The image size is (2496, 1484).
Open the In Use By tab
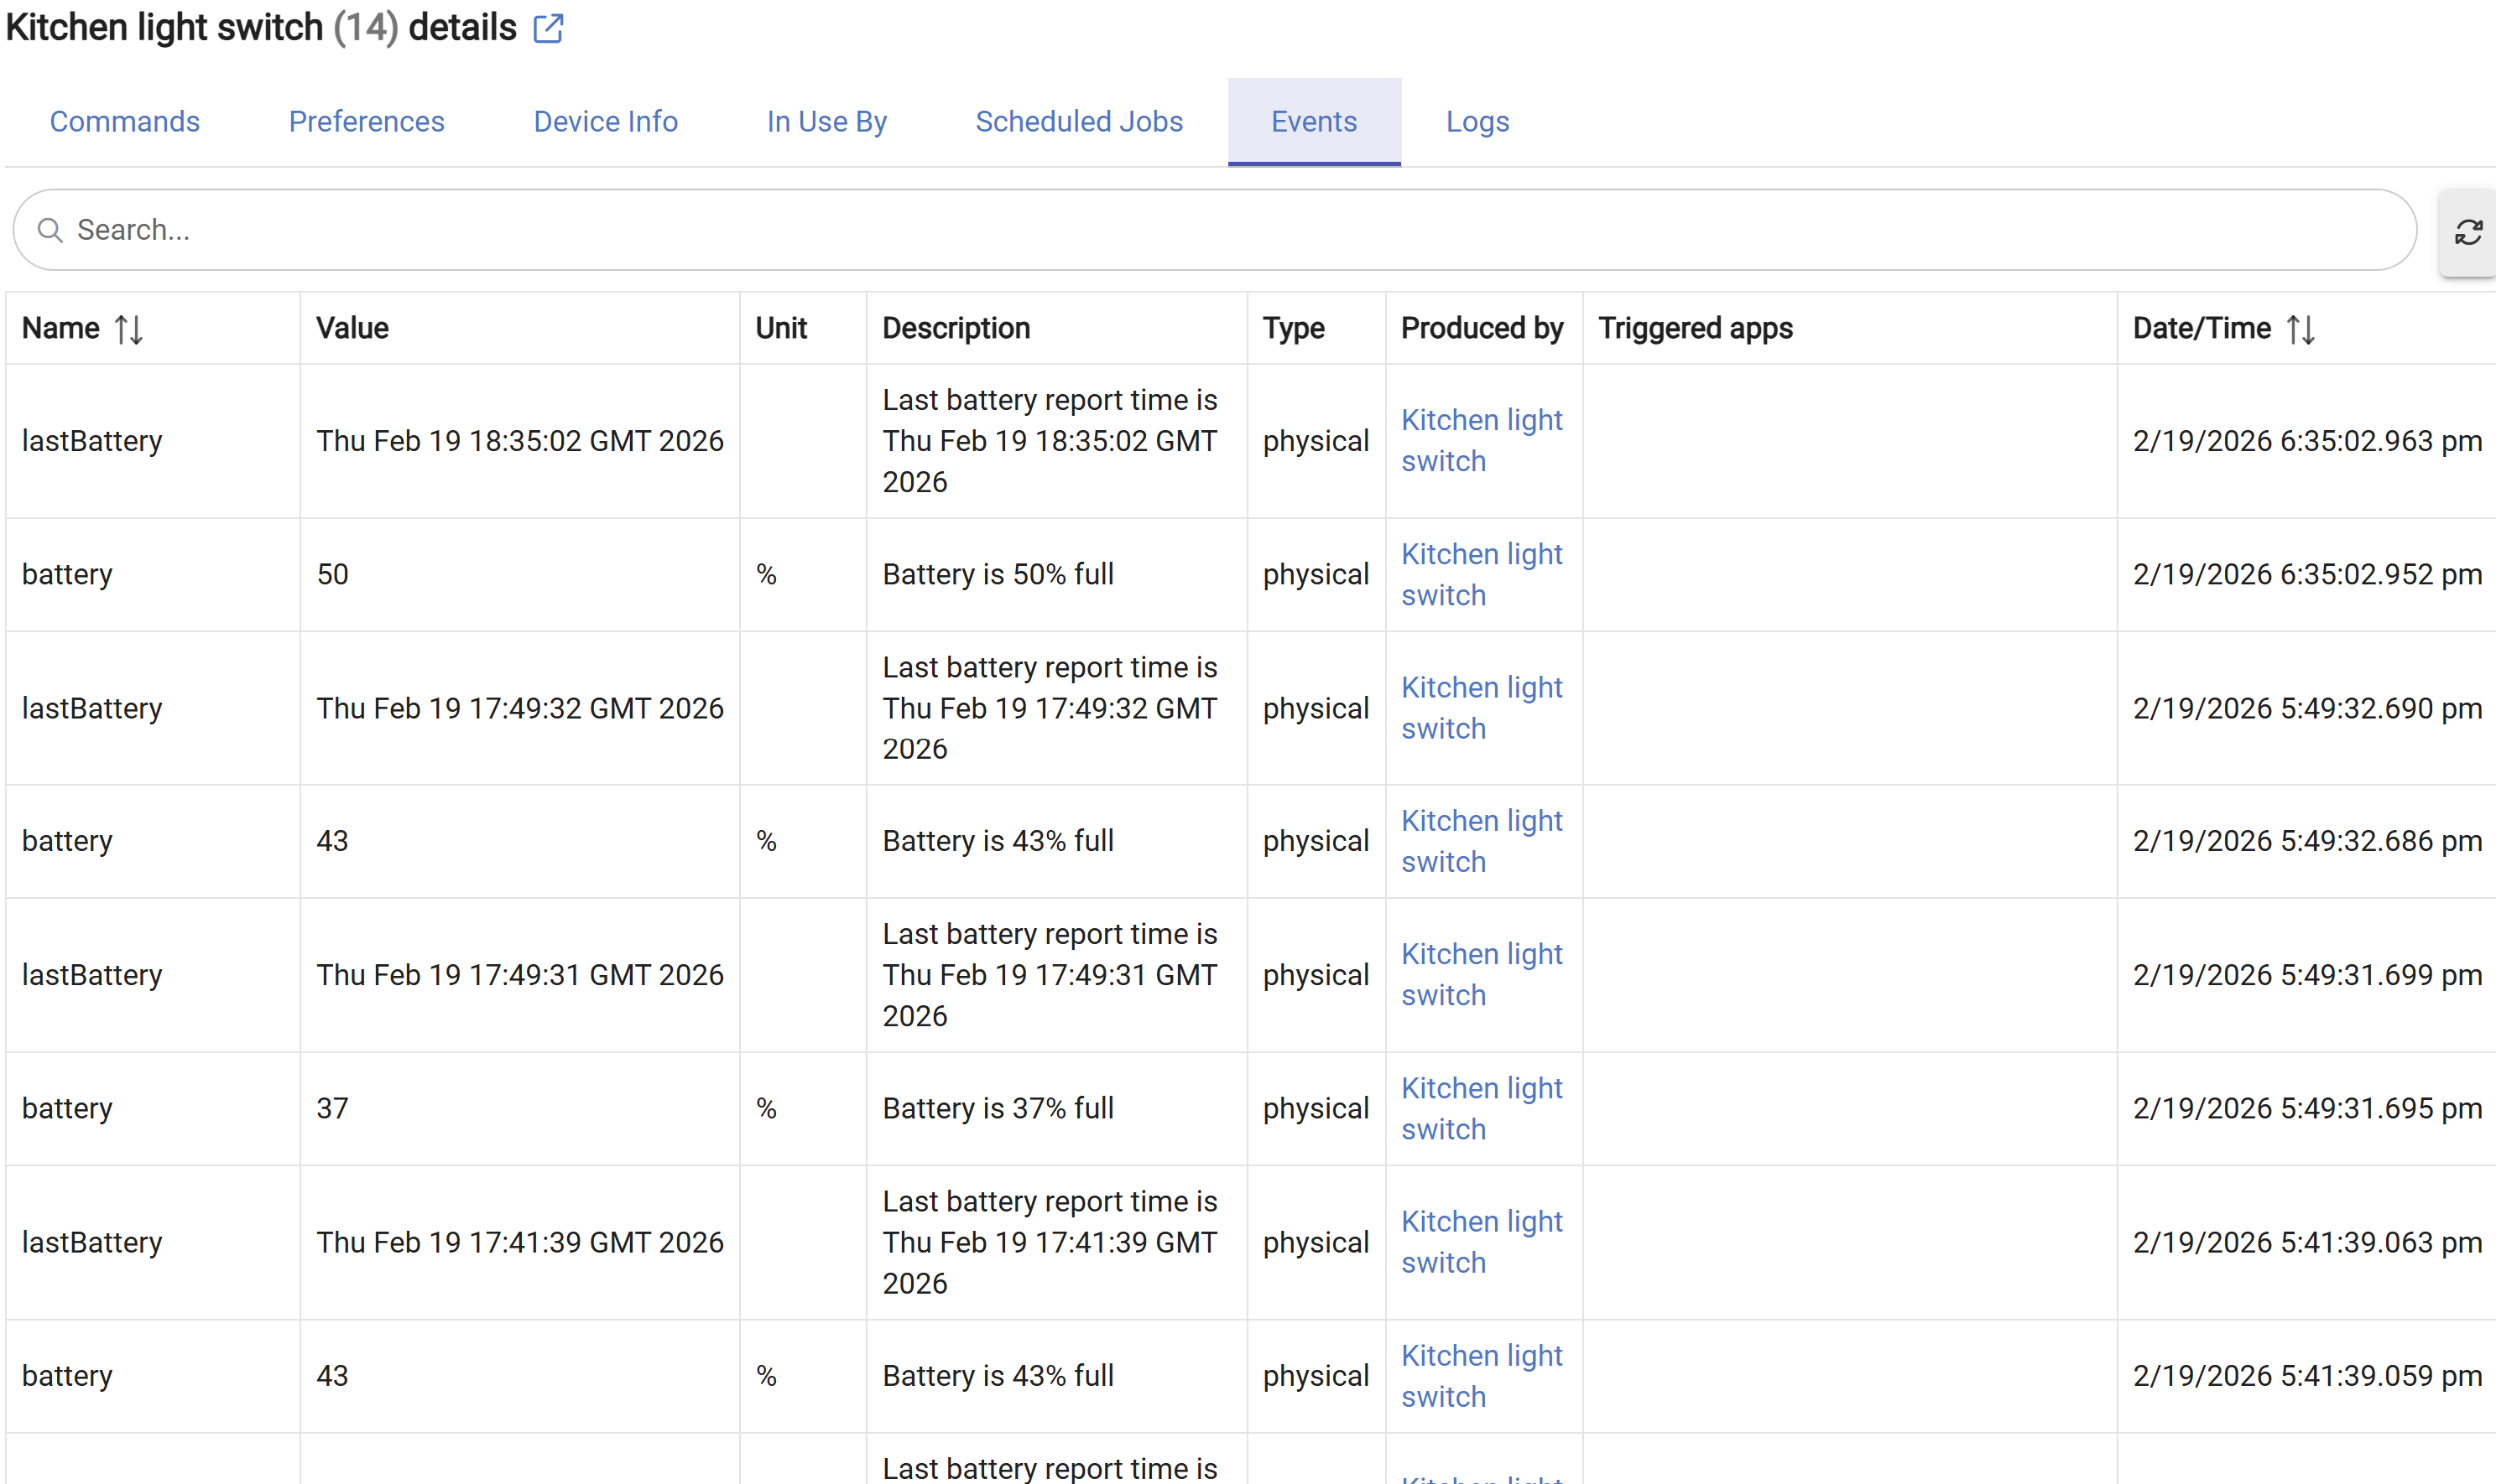(x=826, y=121)
